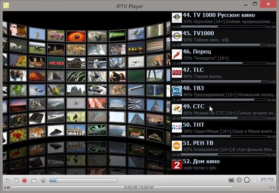Click the right arrow at seek bar end
This screenshot has height=193, width=279.
274,188
